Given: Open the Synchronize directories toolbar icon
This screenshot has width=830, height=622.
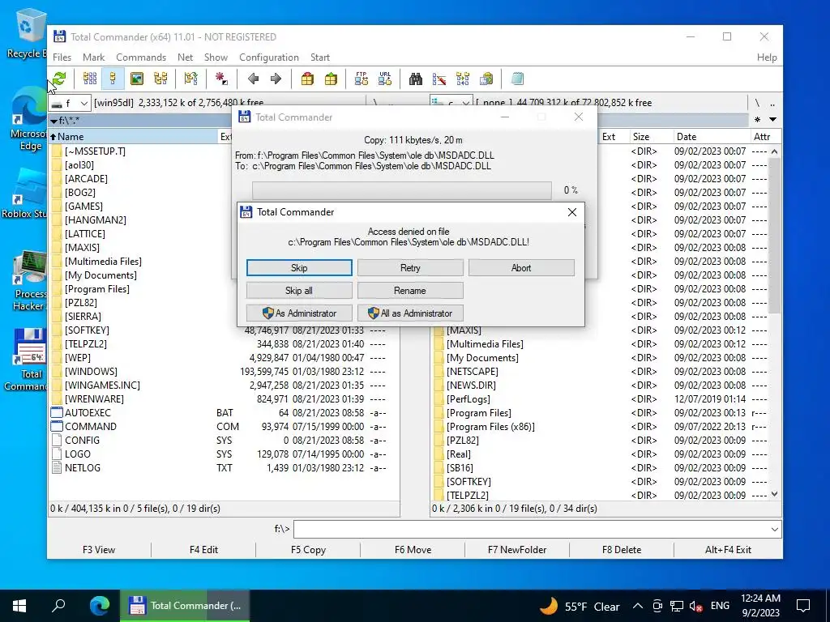Looking at the screenshot, I should pos(463,79).
